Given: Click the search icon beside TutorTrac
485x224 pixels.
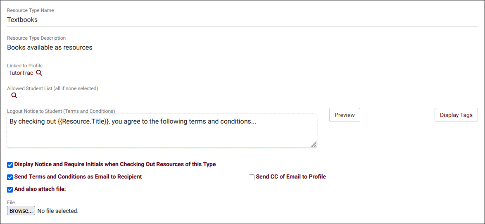Looking at the screenshot, I should point(39,73).
